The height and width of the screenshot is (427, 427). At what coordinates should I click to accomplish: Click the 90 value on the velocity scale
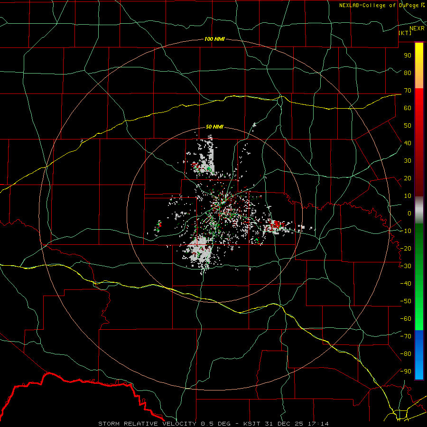click(x=408, y=56)
